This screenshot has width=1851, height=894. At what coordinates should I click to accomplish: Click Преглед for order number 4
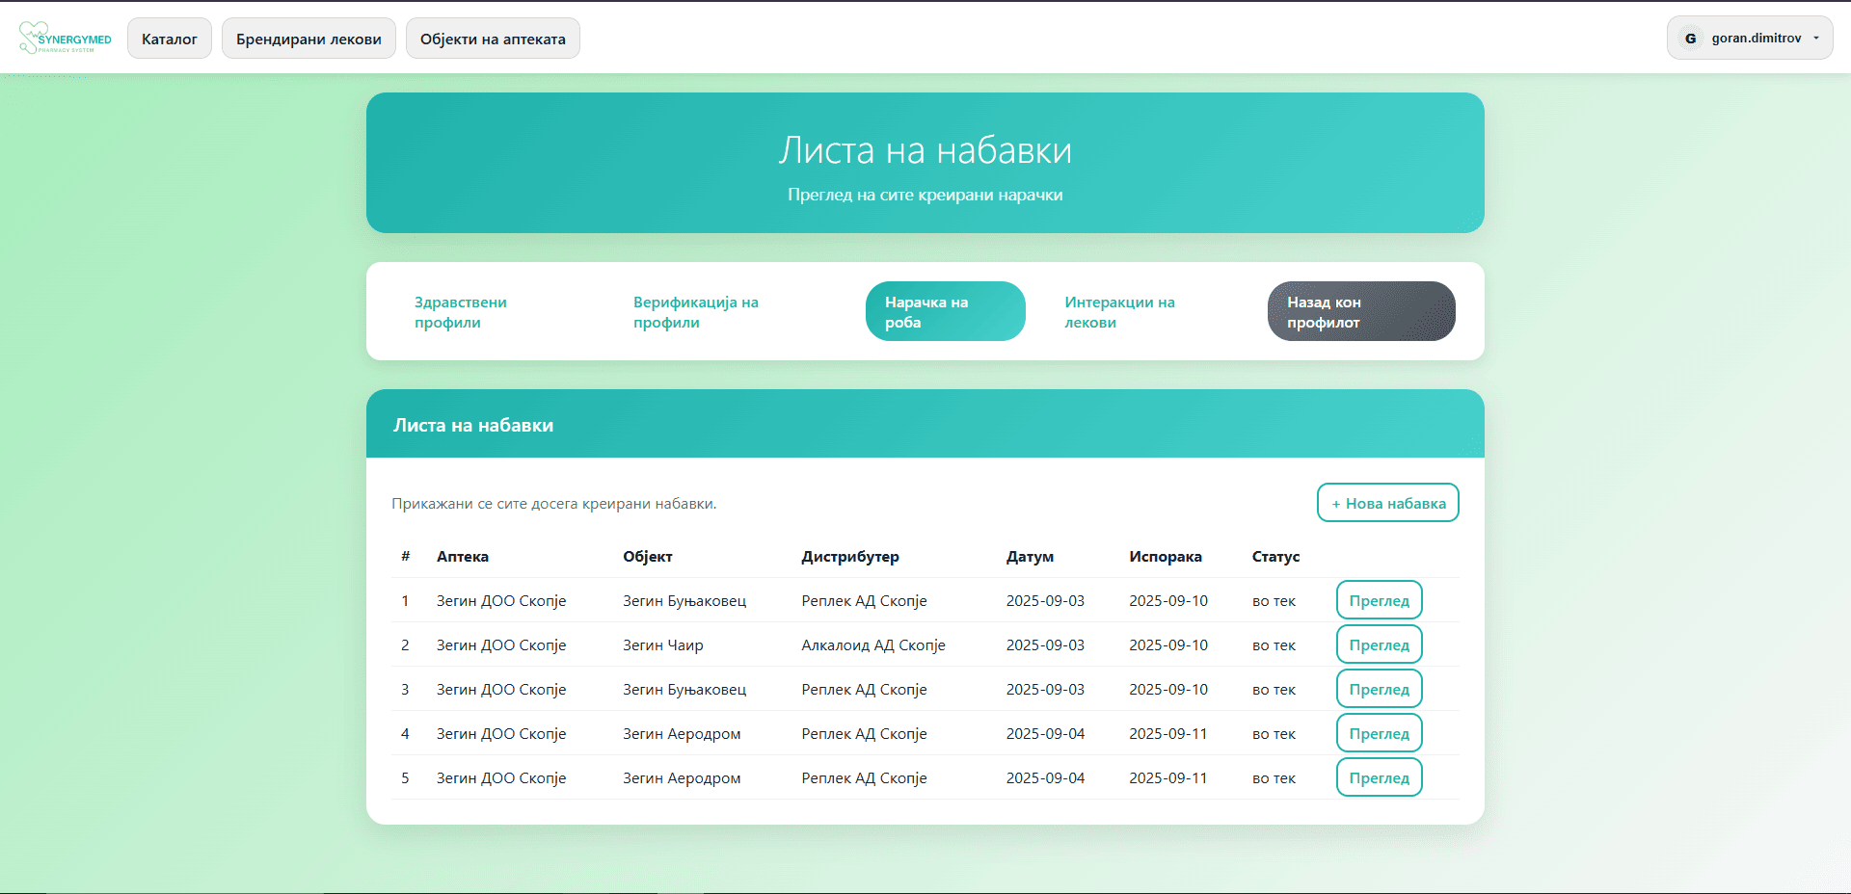[1379, 733]
